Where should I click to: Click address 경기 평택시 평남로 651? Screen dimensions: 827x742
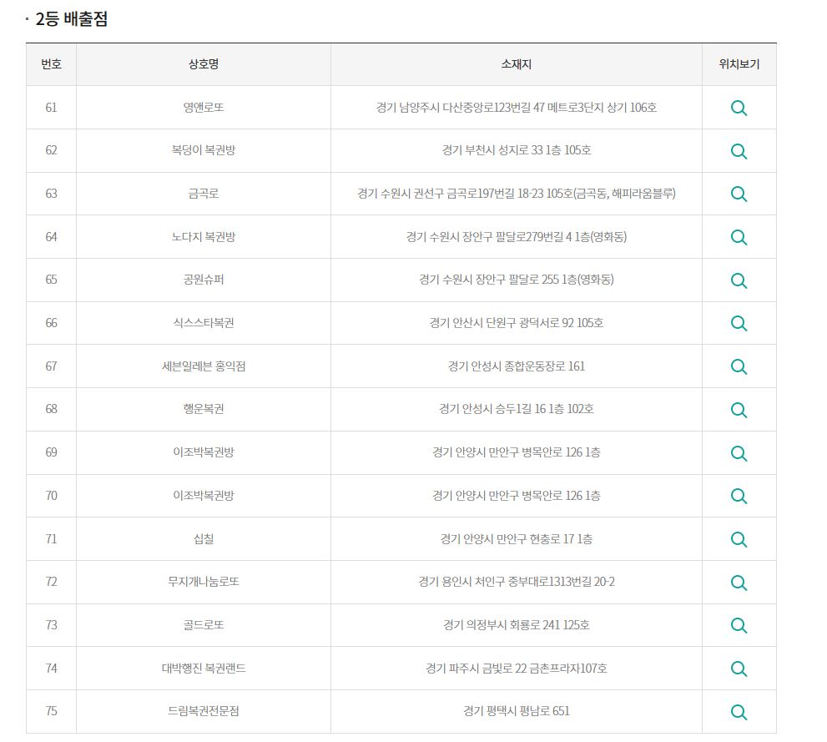point(517,711)
